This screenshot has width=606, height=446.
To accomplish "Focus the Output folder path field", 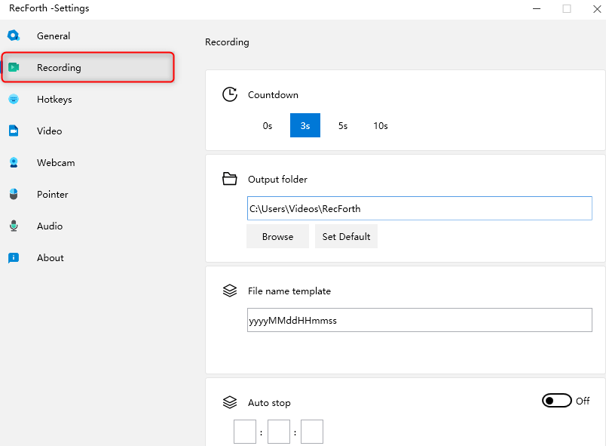I will pos(420,208).
